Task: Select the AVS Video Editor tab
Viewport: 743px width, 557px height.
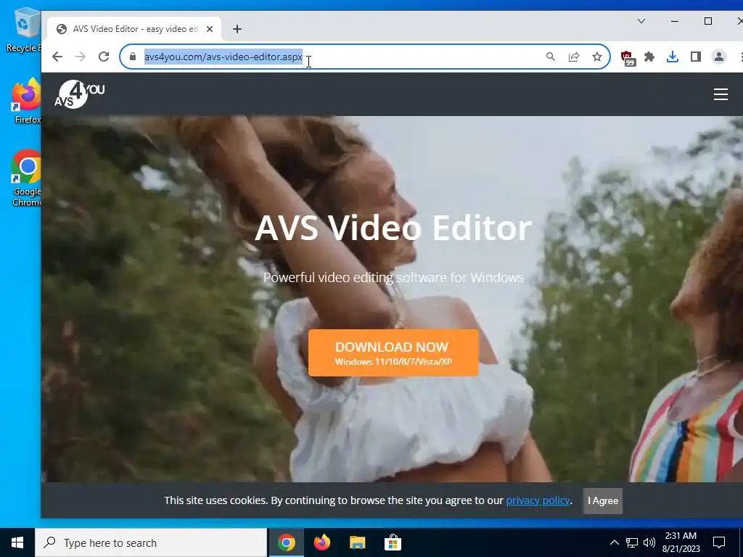Action: pos(134,29)
